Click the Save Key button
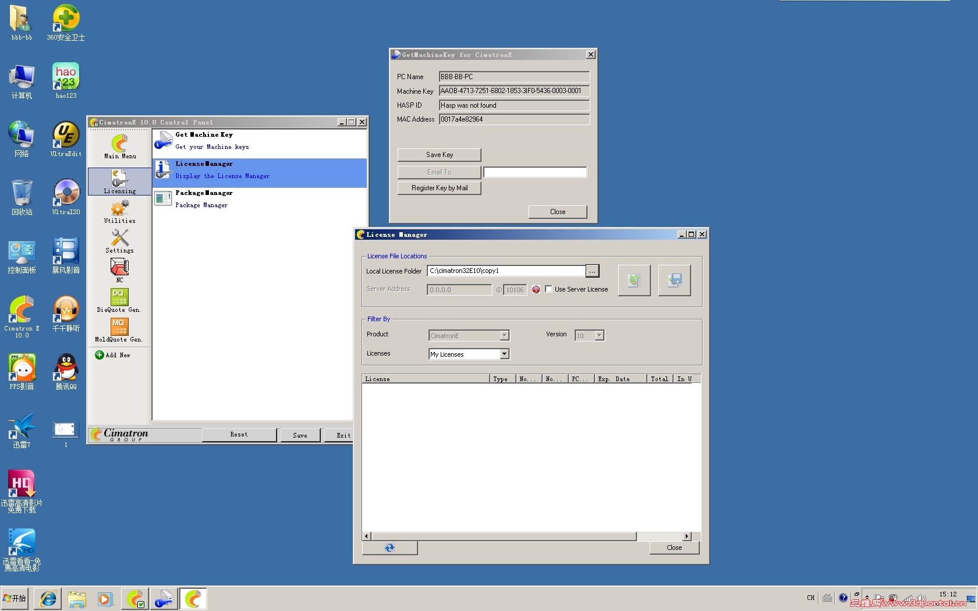This screenshot has height=611, width=978. coord(440,155)
